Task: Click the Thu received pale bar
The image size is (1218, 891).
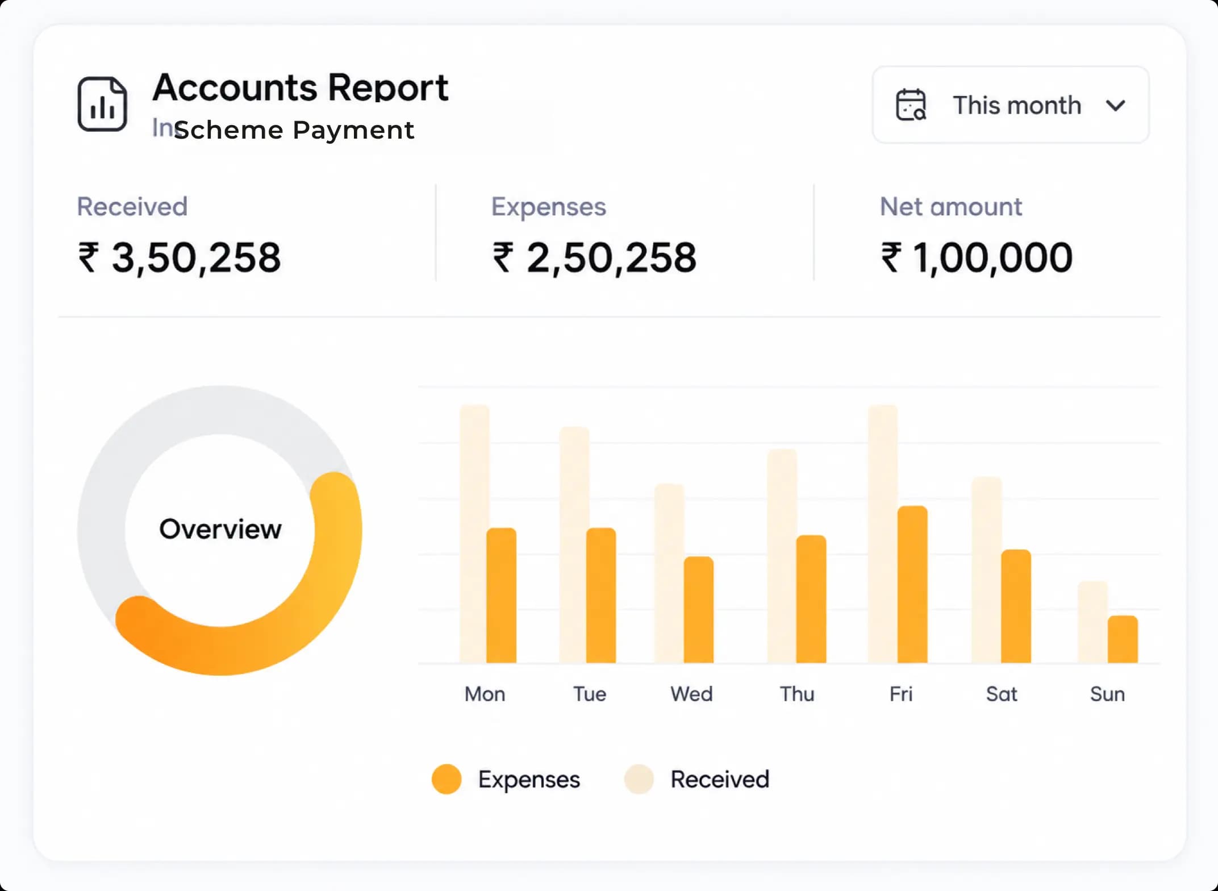Action: [x=782, y=556]
